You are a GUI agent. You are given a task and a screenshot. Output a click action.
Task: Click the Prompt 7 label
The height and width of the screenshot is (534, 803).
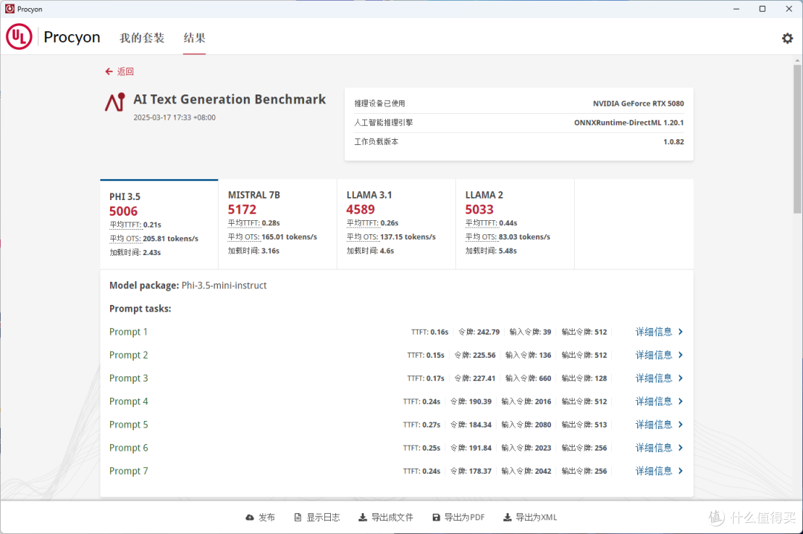click(128, 471)
